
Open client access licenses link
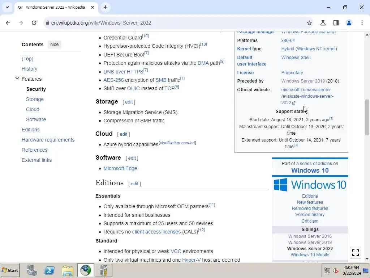[156, 232]
